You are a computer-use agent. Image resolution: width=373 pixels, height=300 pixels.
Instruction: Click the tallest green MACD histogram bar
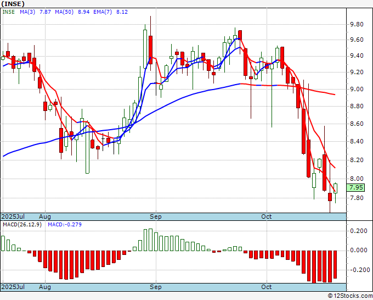coord(150,240)
